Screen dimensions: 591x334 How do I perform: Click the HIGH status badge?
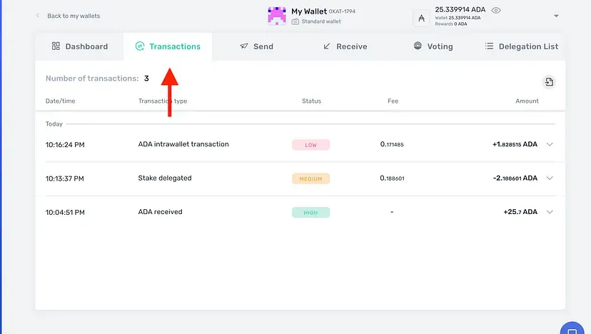pyautogui.click(x=310, y=212)
